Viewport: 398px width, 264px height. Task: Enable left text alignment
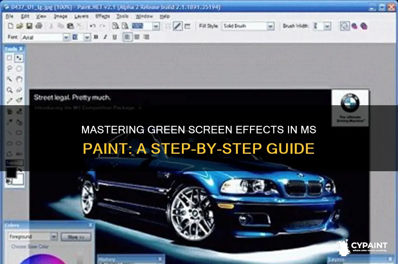pyautogui.click(x=127, y=37)
